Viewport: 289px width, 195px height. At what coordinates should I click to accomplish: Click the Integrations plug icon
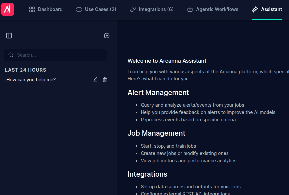tap(133, 9)
